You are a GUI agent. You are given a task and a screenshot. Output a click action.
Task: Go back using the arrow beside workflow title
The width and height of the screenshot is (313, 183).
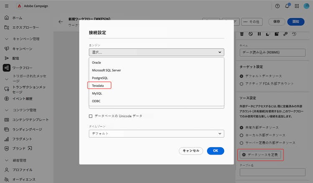point(61,22)
